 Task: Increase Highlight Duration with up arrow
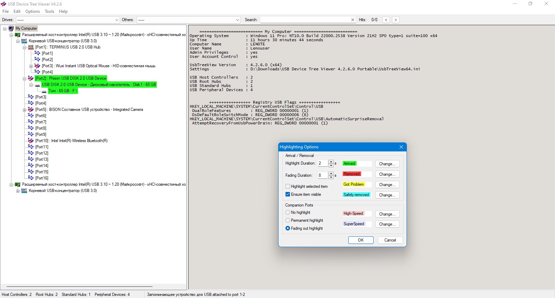click(331, 162)
